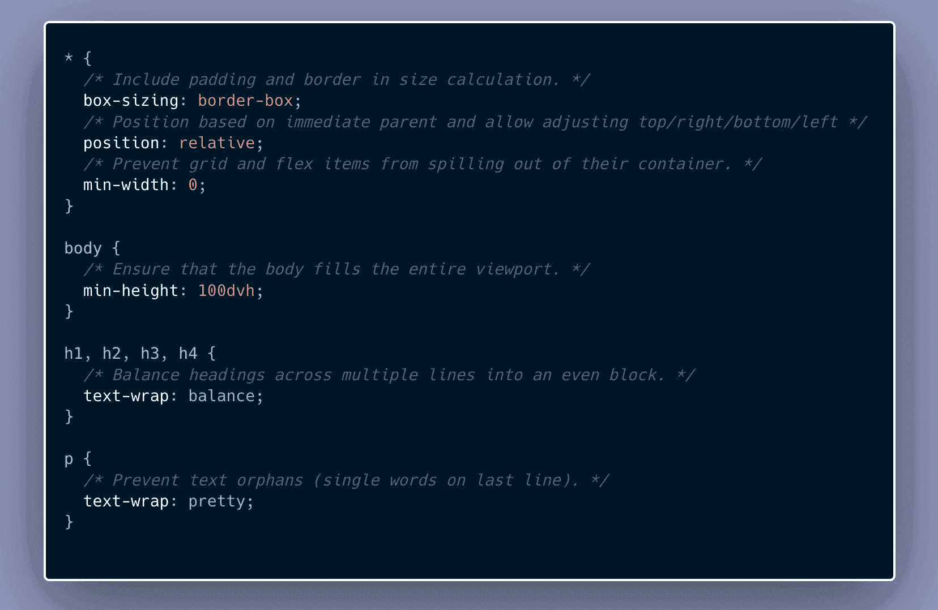
Task: Click the body selector
Action: pyautogui.click(x=83, y=248)
